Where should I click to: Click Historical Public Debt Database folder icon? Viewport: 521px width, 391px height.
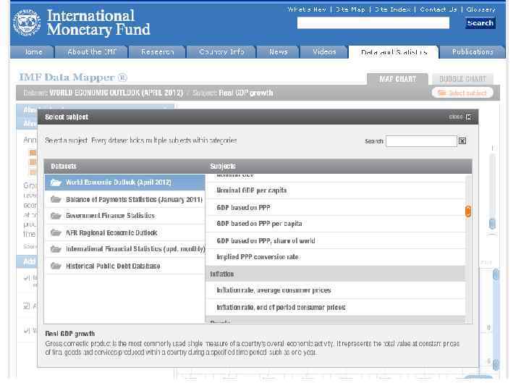tap(56, 266)
